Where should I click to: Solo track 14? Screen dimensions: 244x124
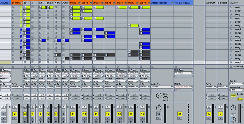[x=131, y=119]
